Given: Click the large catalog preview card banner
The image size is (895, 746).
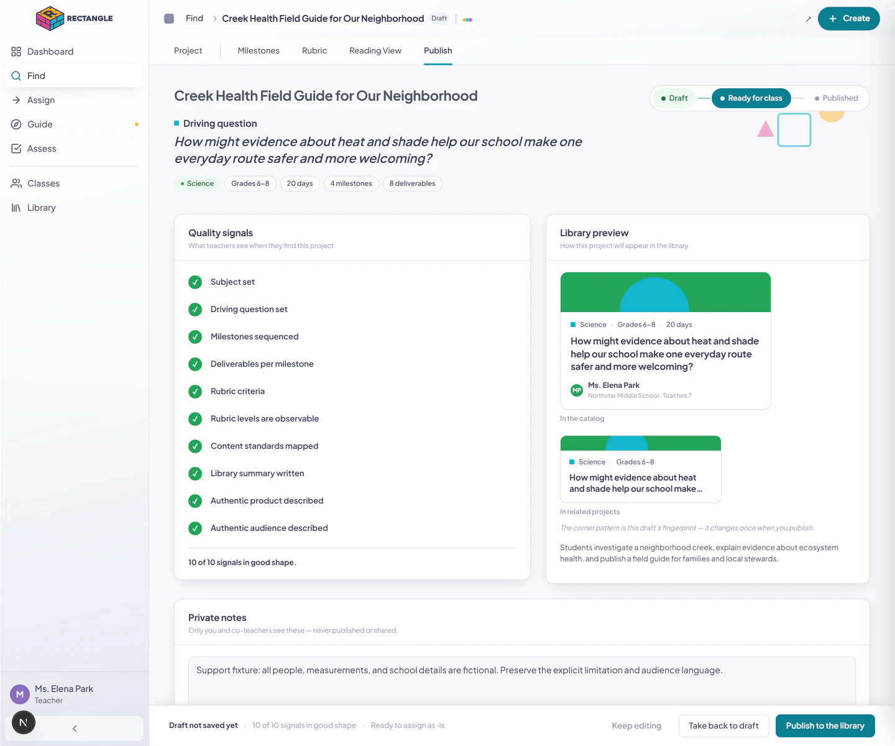Looking at the screenshot, I should click(666, 292).
